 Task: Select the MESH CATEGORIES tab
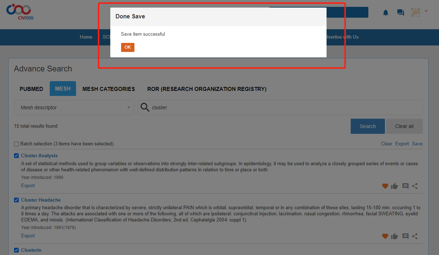click(108, 89)
